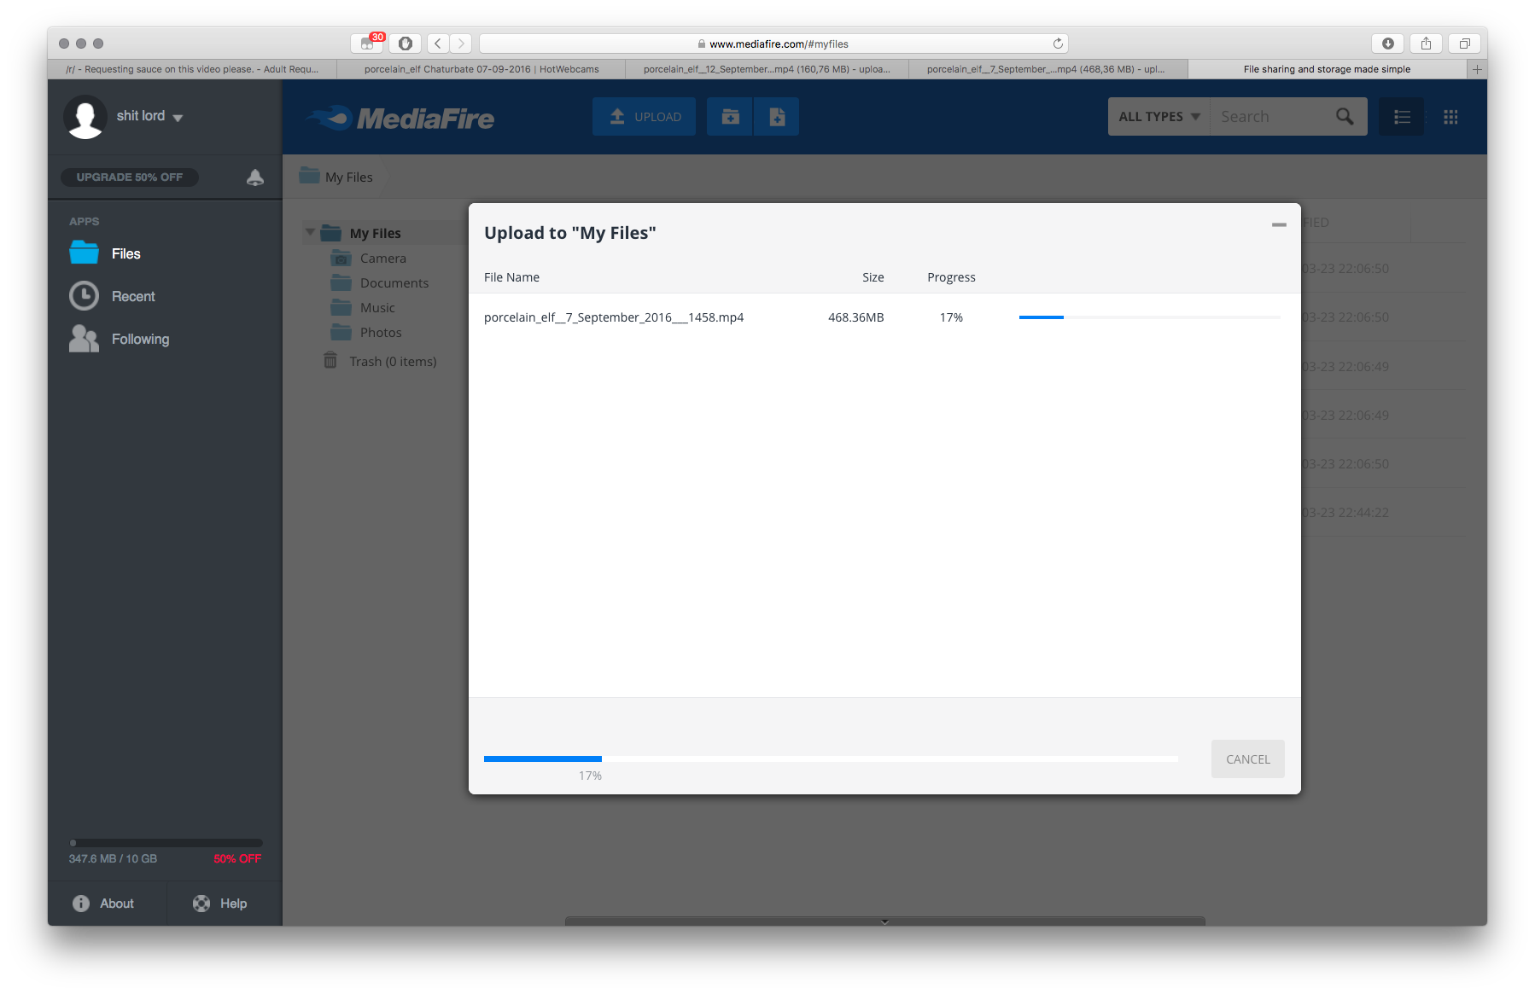Image resolution: width=1535 pixels, height=994 pixels.
Task: Click the extension icon with 30 badge
Action: pos(368,44)
